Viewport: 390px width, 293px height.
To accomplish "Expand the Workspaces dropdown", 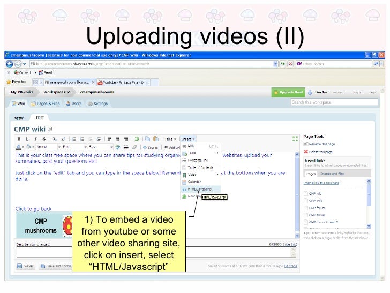I will click(57, 92).
